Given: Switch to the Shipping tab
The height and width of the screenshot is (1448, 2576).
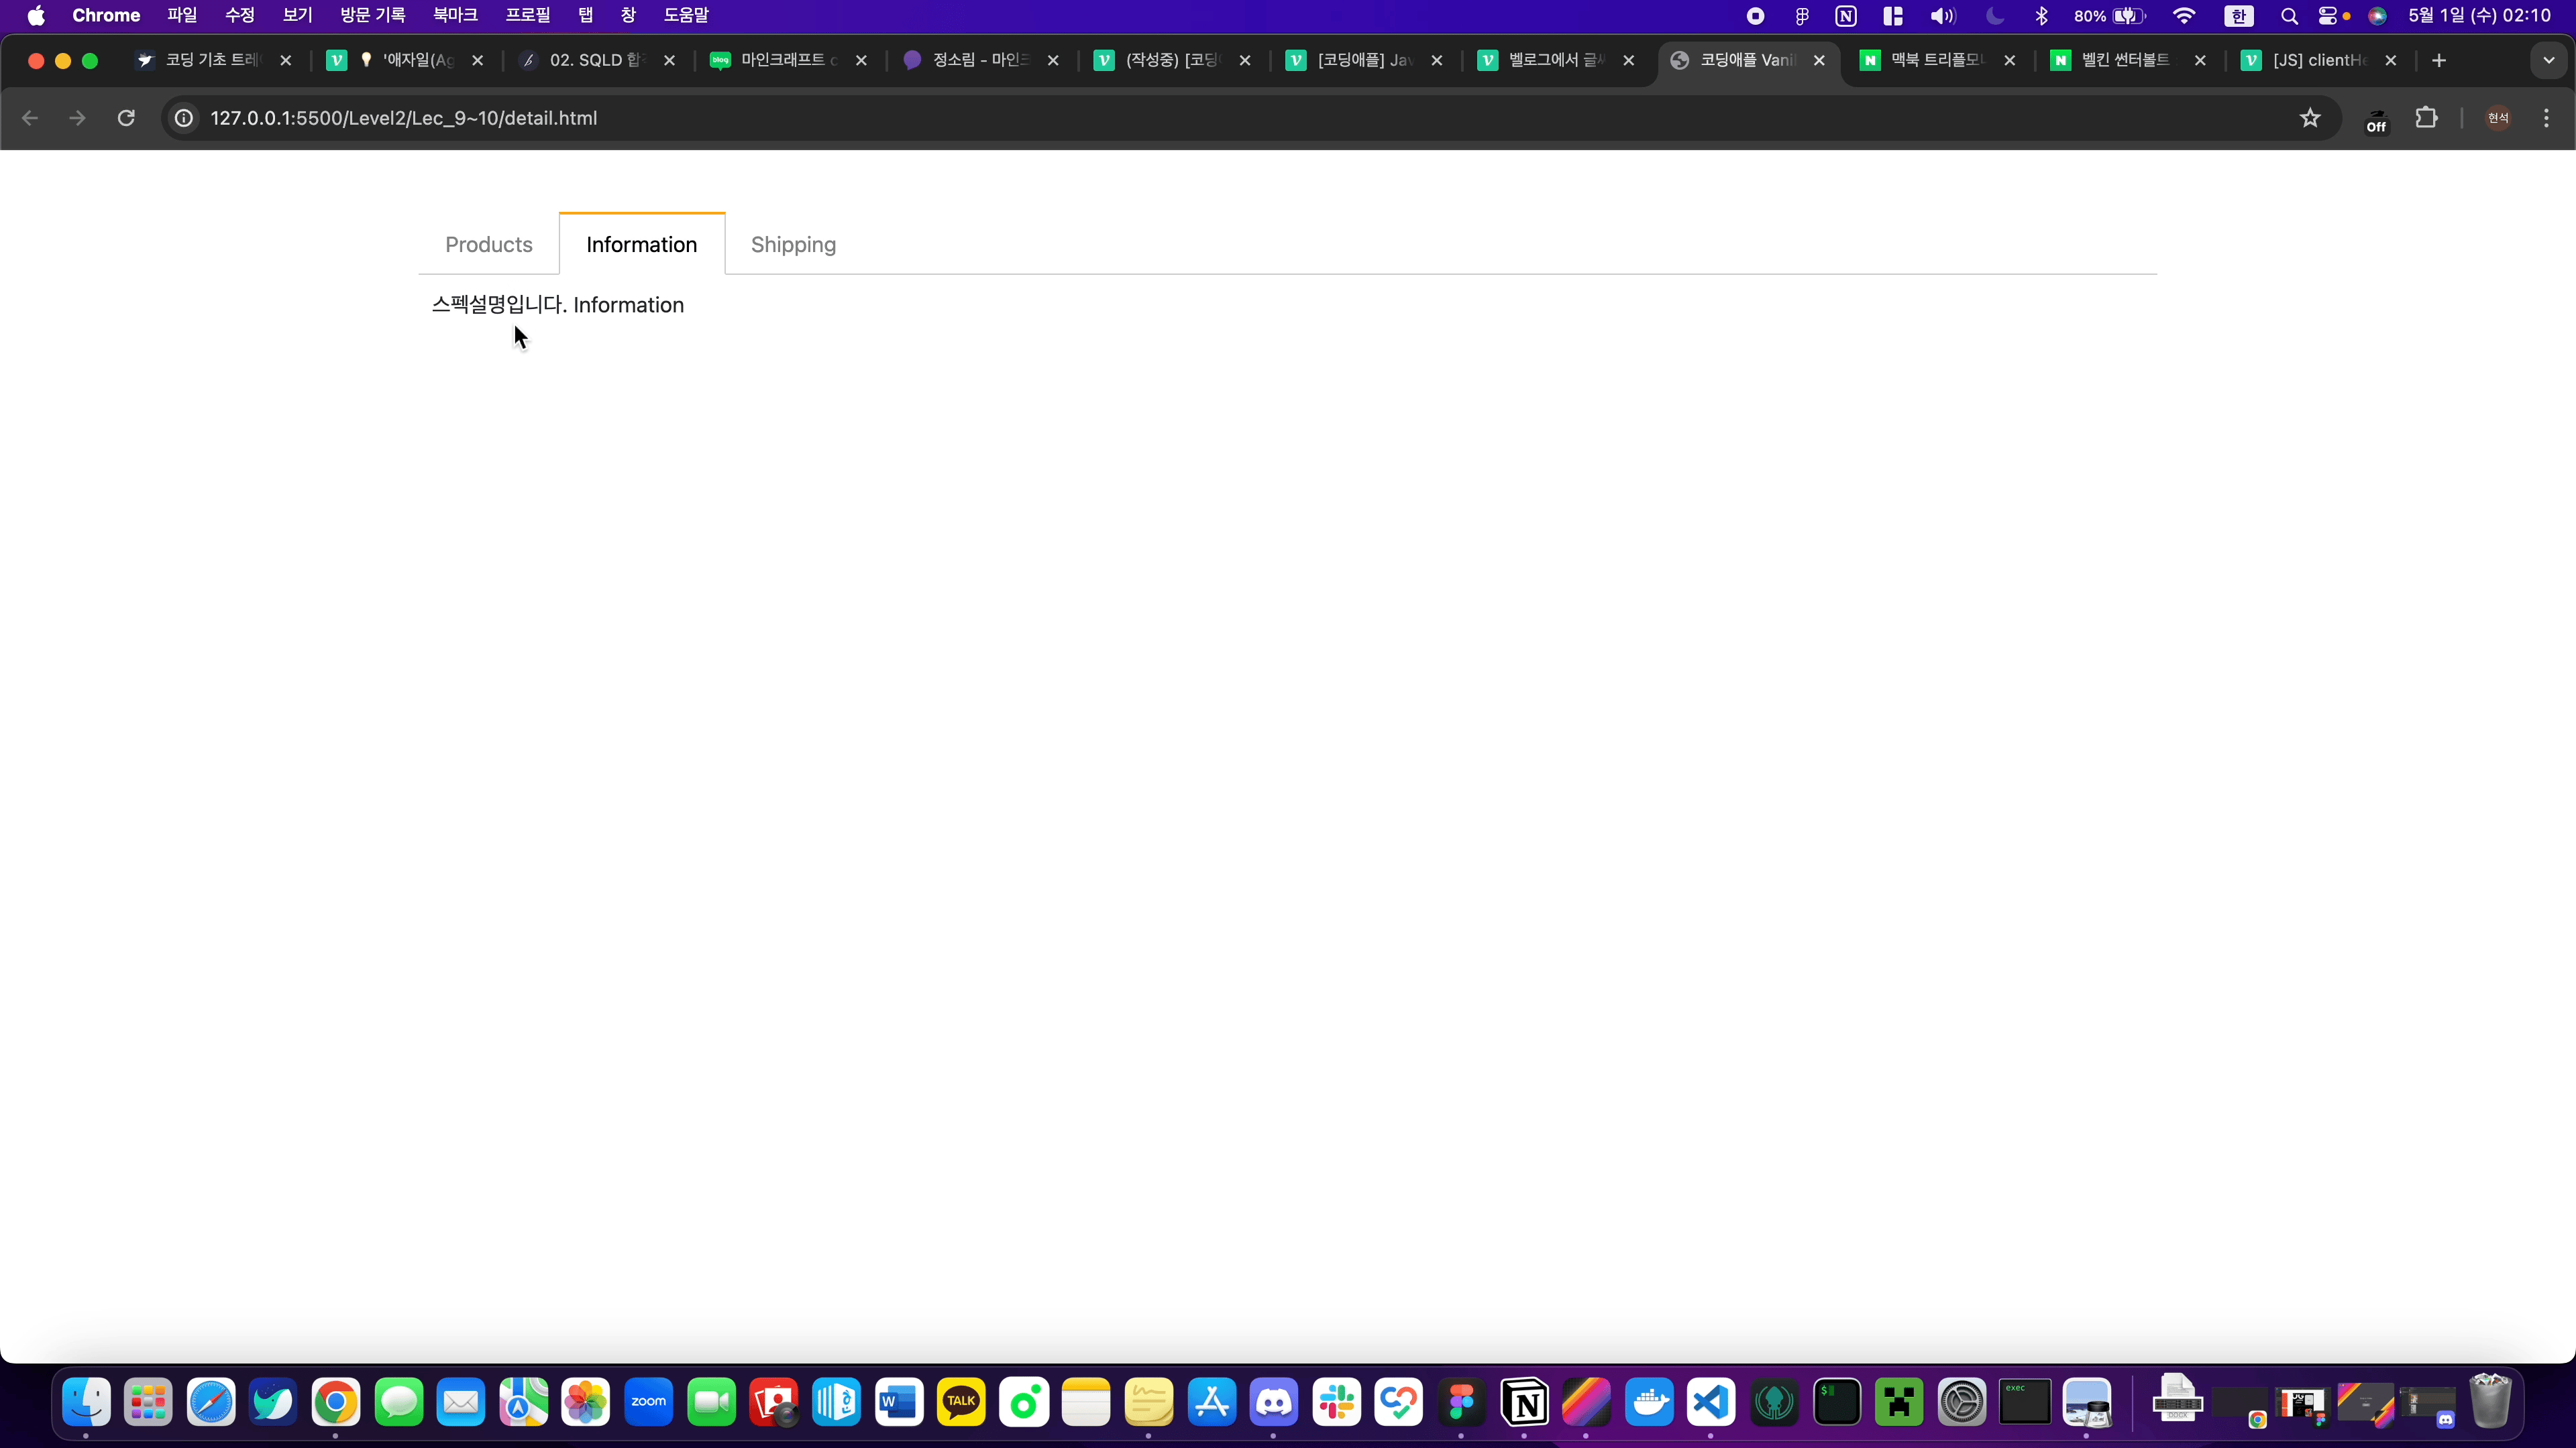Looking at the screenshot, I should click(793, 245).
